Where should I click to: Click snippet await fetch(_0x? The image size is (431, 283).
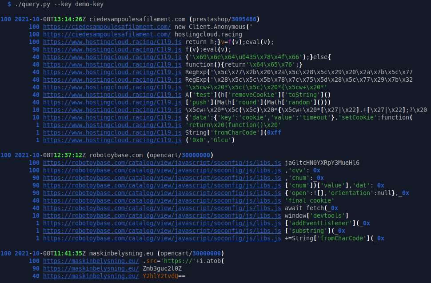click(x=311, y=208)
